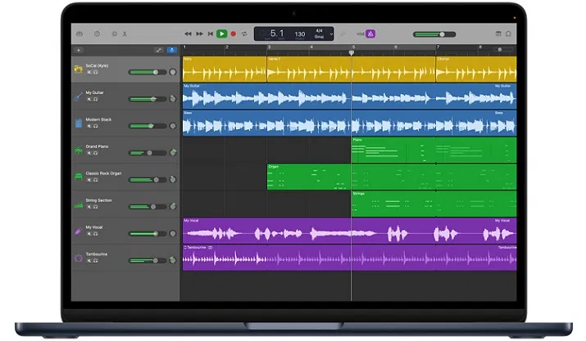This screenshot has width=586, height=341.
Task: Adjust the master volume slider
Action: pos(434,34)
